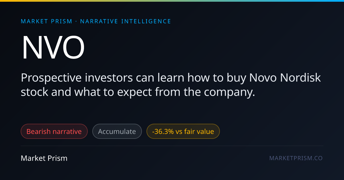The height and width of the screenshot is (180, 344).
Task: Click the MARKET PRISM header text
Action: point(47,21)
